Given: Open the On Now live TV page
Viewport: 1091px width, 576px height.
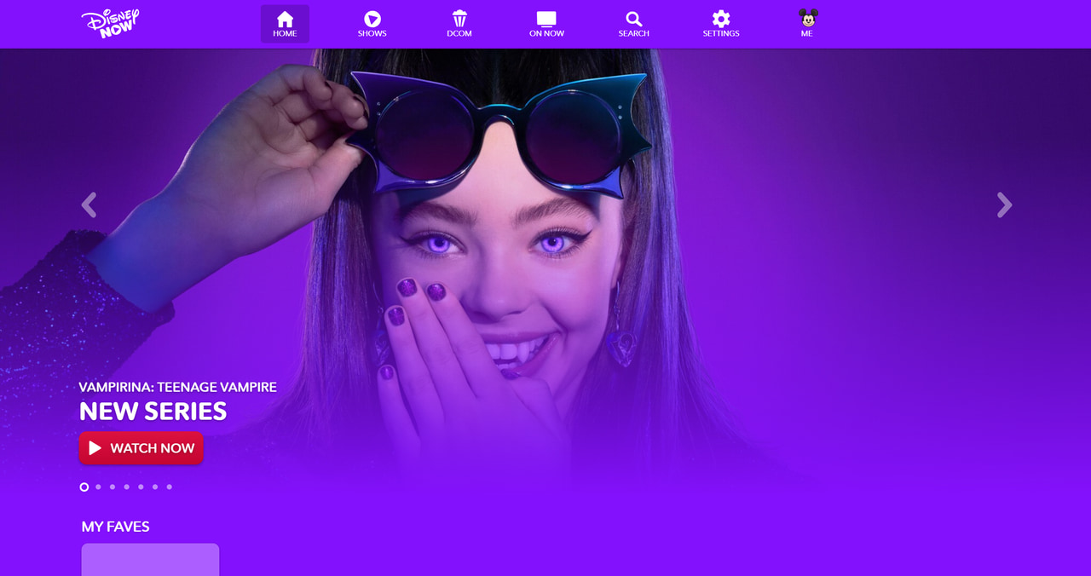Looking at the screenshot, I should tap(546, 24).
